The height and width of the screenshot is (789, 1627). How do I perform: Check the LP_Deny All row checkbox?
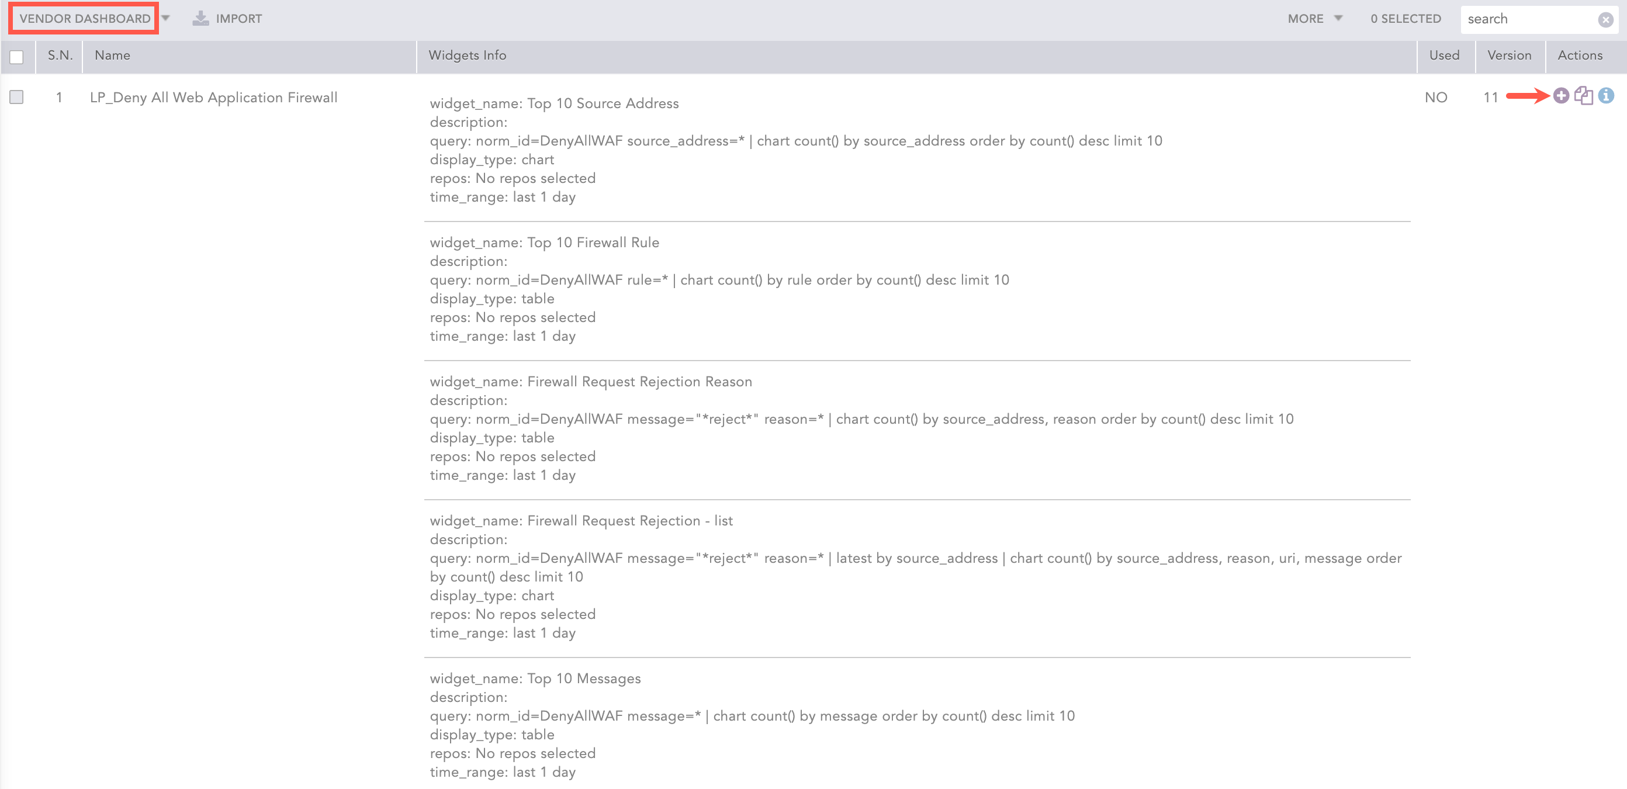tap(16, 97)
